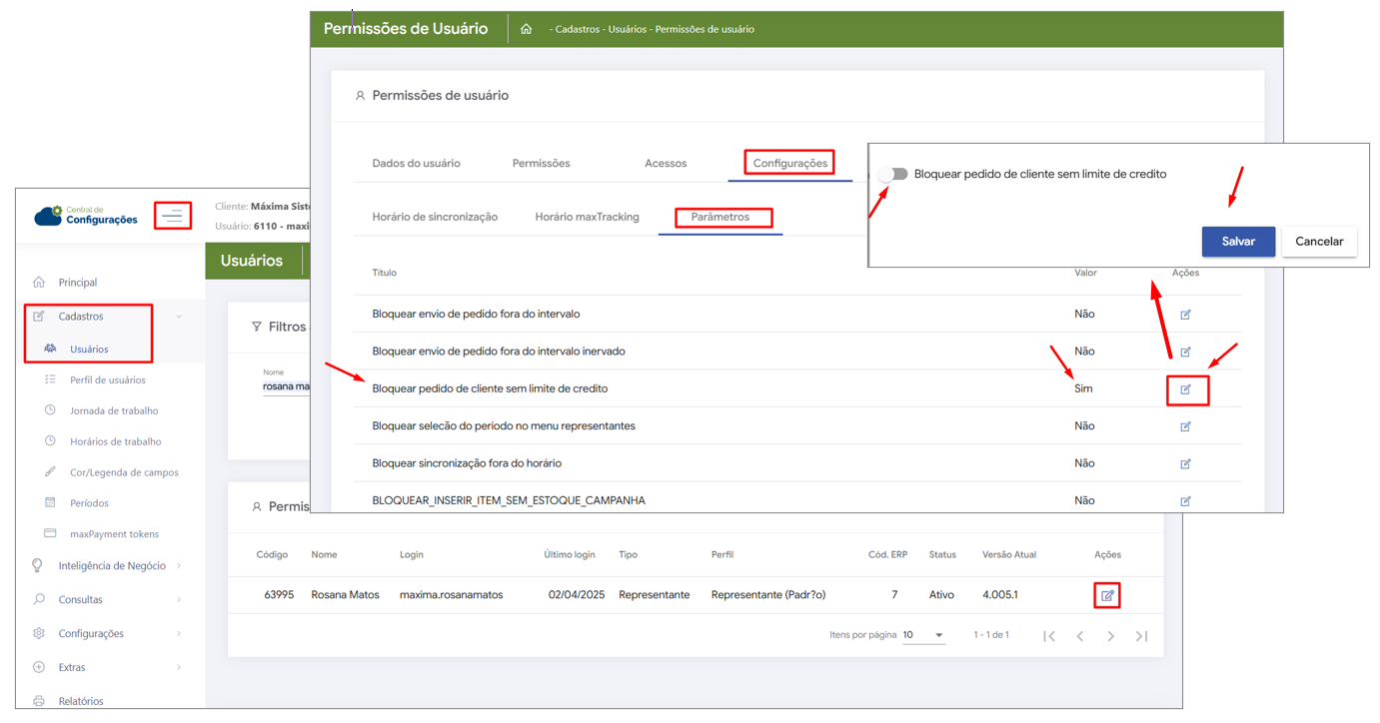Edit user Rosana Matos row
The width and height of the screenshot is (1380, 723).
click(1107, 595)
